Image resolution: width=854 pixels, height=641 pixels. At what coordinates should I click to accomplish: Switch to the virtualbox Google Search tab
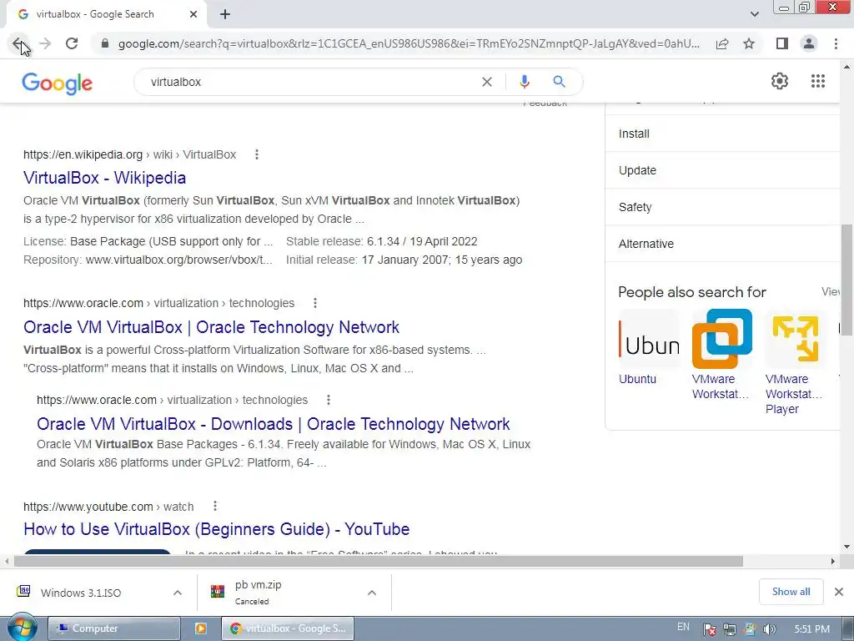(106, 14)
